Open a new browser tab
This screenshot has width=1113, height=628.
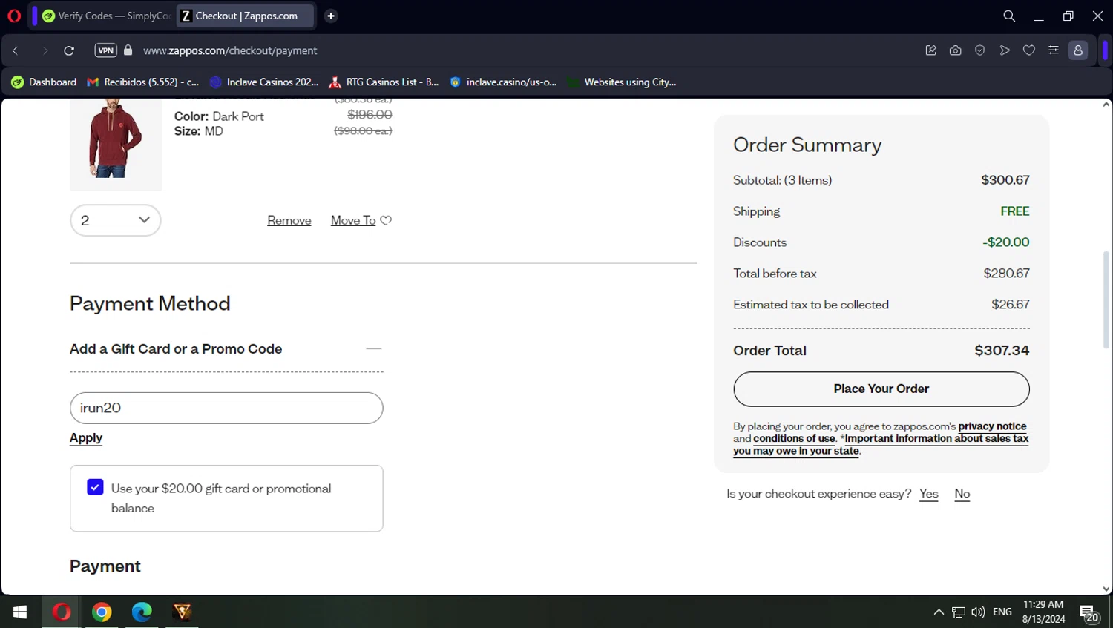(x=331, y=16)
